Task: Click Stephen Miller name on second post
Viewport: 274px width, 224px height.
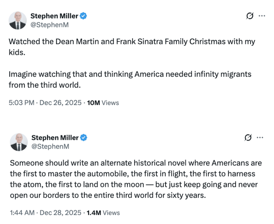Action: tap(55, 138)
